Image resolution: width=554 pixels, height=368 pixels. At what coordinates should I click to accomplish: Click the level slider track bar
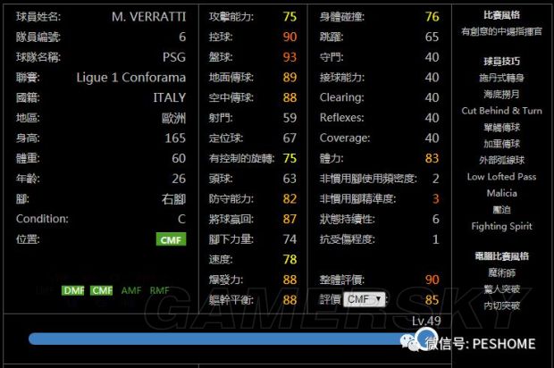tap(214, 339)
